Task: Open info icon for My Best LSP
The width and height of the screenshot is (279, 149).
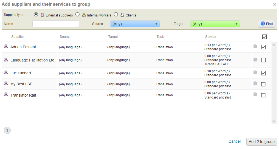Action: click(x=255, y=84)
